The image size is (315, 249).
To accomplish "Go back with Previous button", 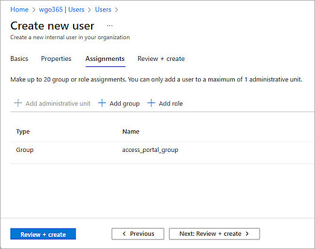I will click(138, 234).
